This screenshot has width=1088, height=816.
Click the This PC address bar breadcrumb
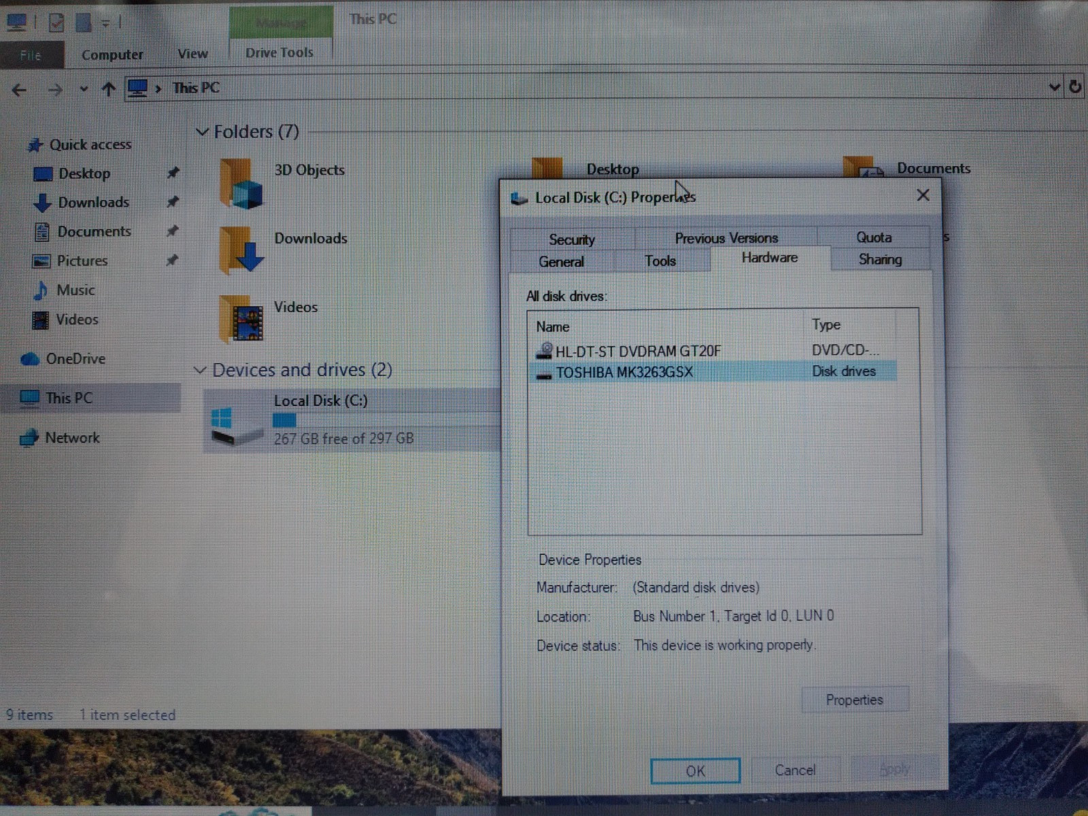[196, 88]
